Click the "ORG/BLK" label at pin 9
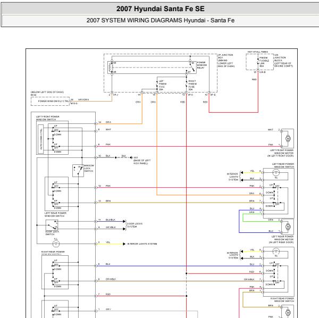This screenshot has height=318, width=319. pos(111,279)
